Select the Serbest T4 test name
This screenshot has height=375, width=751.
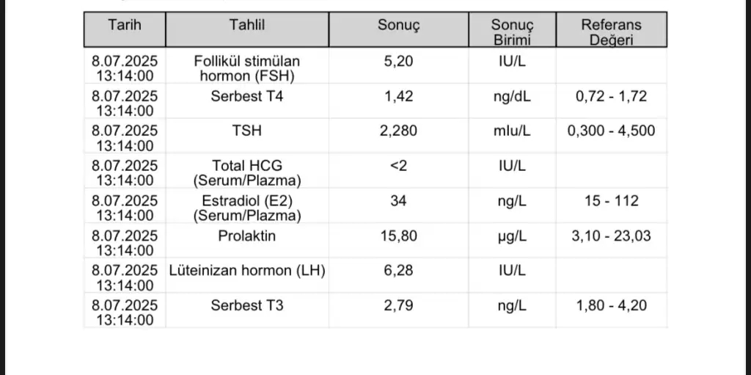pyautogui.click(x=247, y=96)
